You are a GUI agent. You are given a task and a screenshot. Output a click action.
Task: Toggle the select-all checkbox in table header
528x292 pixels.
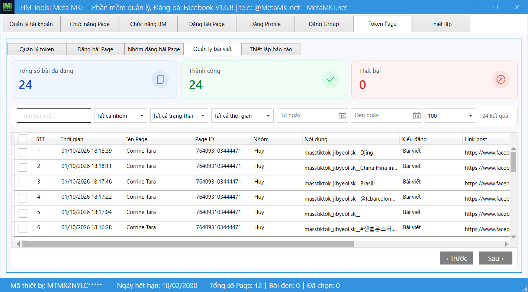23,139
